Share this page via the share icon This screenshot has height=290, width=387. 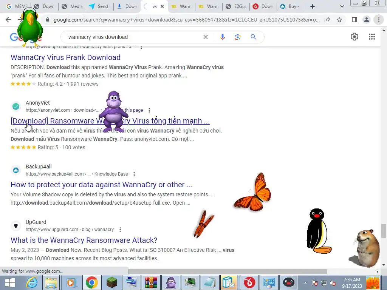point(327,20)
